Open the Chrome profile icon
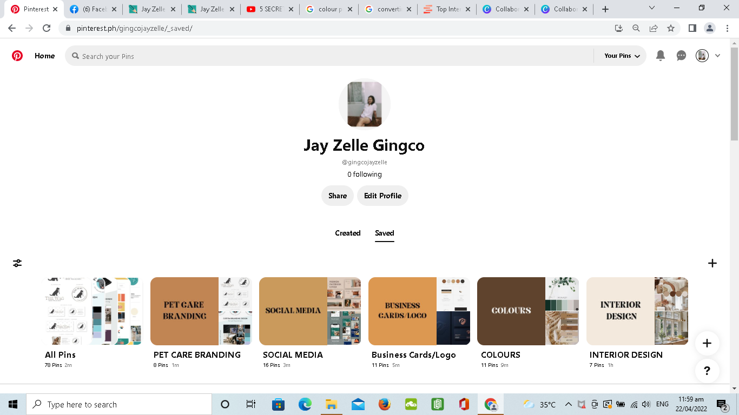The image size is (739, 415). (710, 28)
